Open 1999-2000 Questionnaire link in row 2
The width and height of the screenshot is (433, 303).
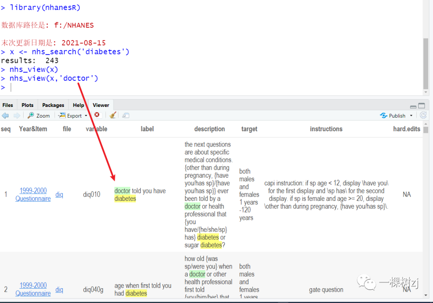[33, 289]
